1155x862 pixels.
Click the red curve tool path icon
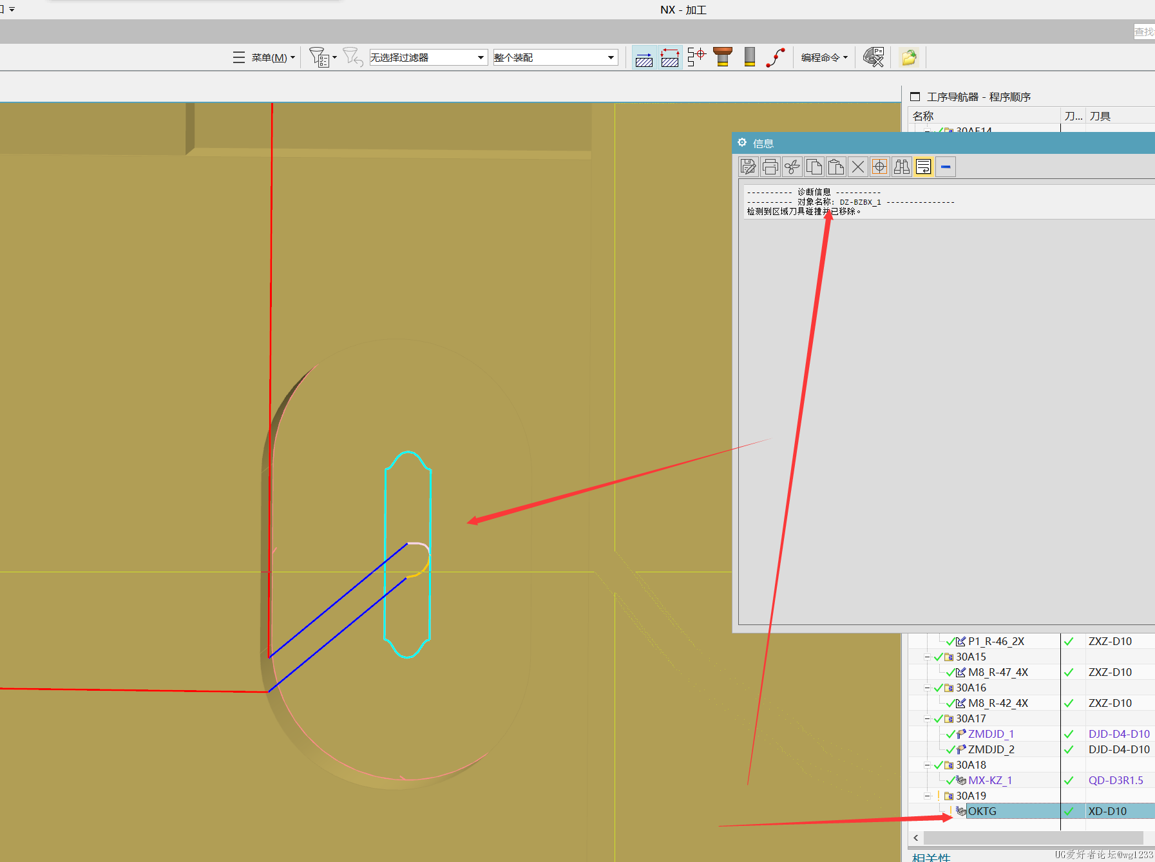tap(776, 57)
